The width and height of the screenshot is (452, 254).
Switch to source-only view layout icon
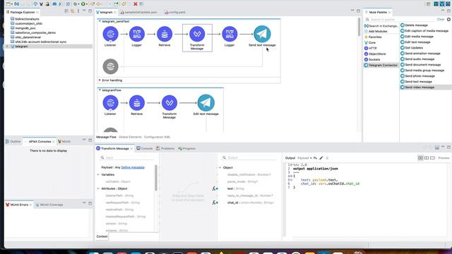tap(432, 158)
